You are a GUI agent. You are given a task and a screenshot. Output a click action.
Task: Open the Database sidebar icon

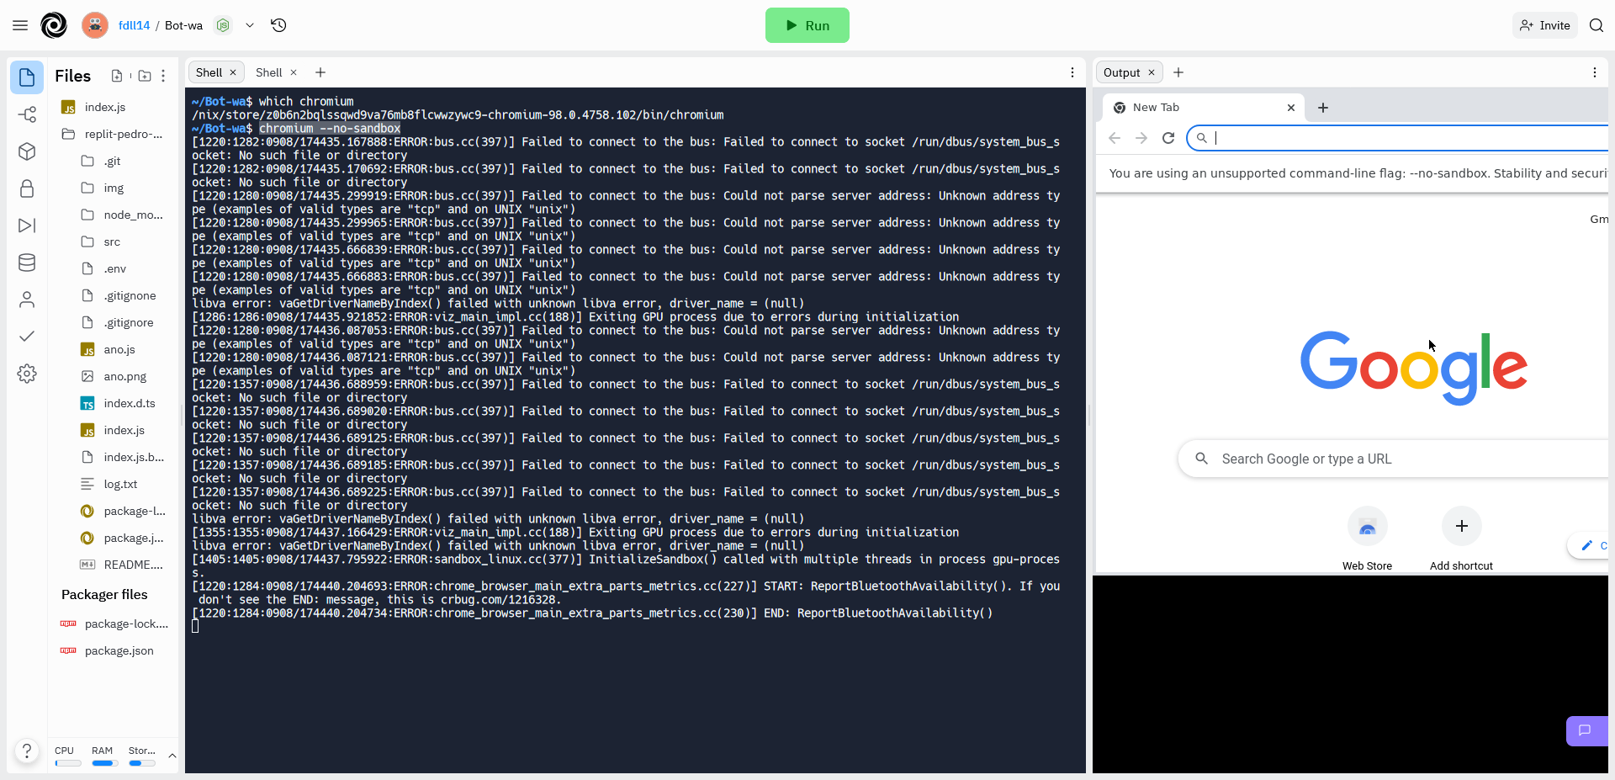27,263
